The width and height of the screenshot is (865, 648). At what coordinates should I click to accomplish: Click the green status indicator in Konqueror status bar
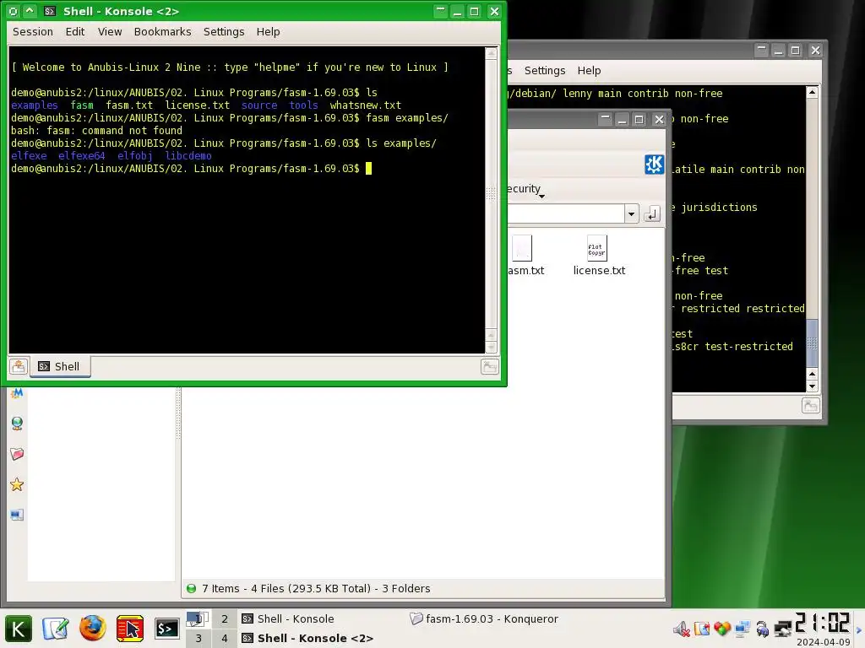tap(192, 588)
